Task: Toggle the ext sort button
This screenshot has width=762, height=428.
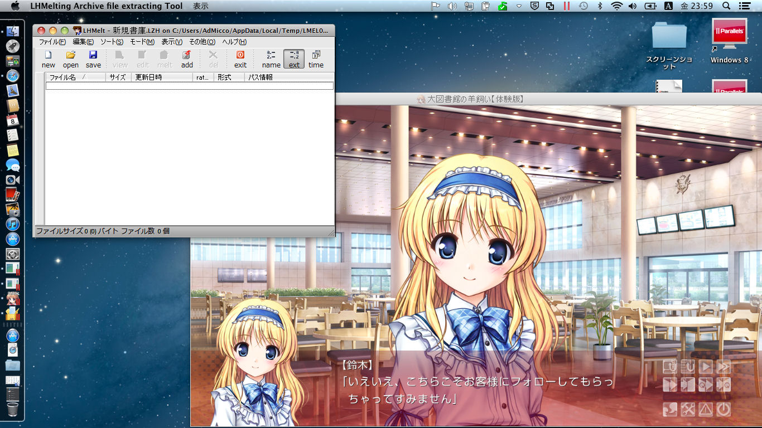Action: [x=294, y=59]
